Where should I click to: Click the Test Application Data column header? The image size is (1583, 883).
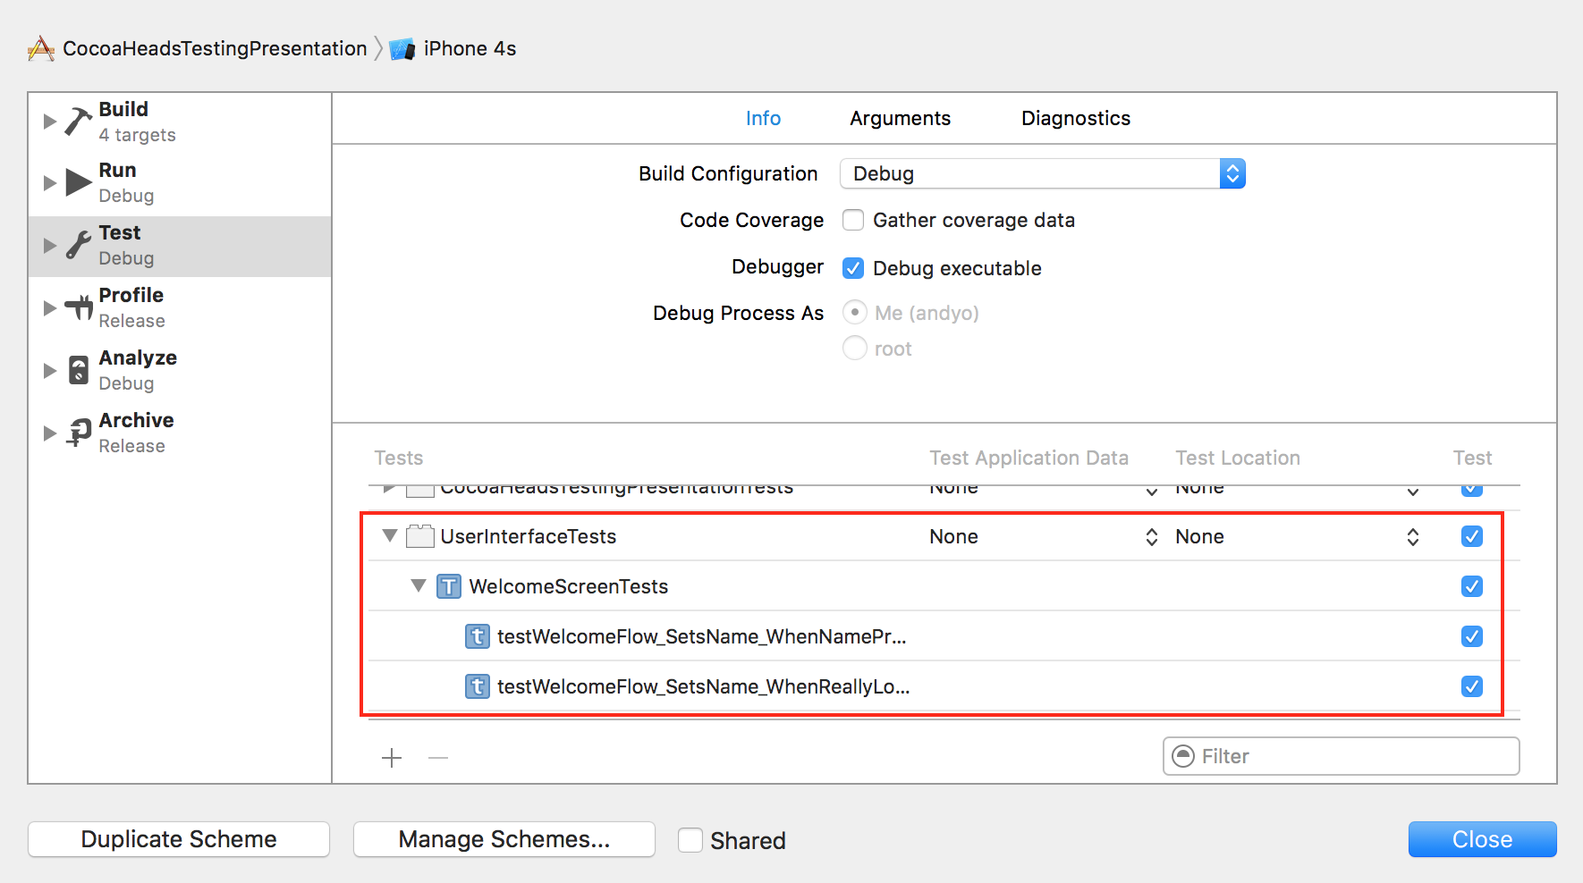1029,458
